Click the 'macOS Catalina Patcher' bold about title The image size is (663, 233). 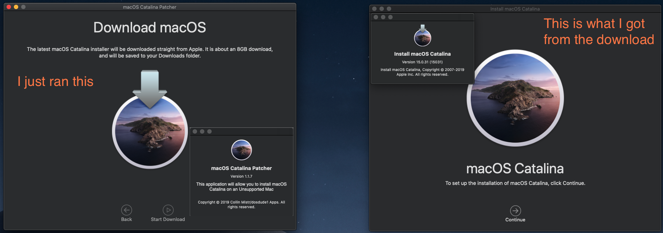(x=242, y=168)
